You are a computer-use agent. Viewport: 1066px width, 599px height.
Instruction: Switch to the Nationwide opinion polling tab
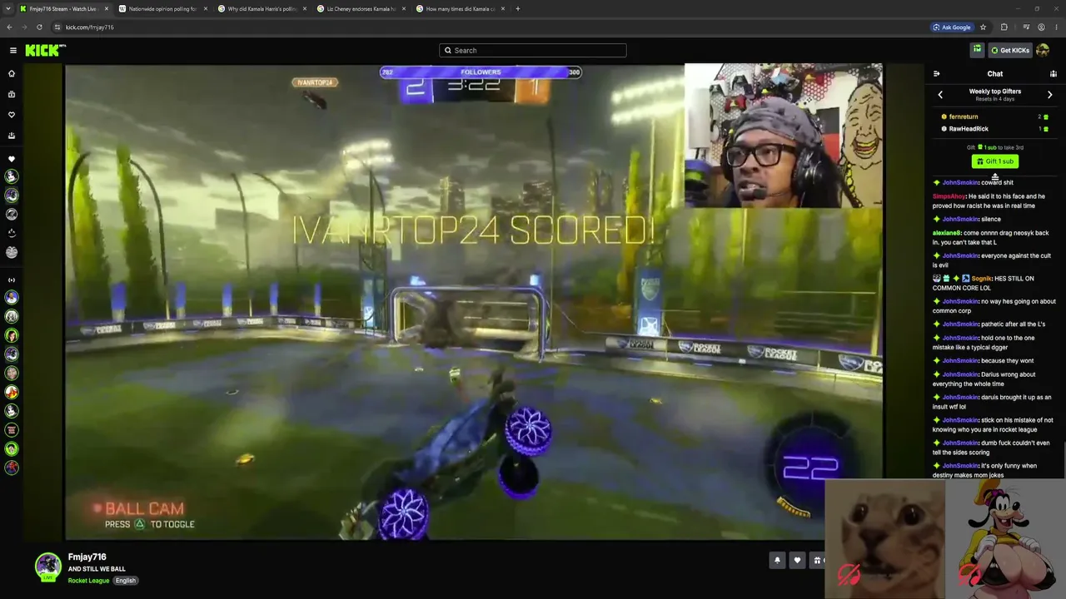[163, 8]
